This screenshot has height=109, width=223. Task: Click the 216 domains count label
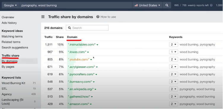coord(53,28)
